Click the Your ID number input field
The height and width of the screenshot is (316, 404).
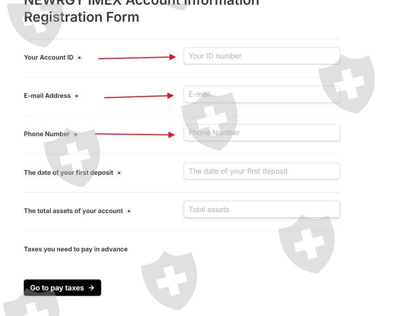261,56
